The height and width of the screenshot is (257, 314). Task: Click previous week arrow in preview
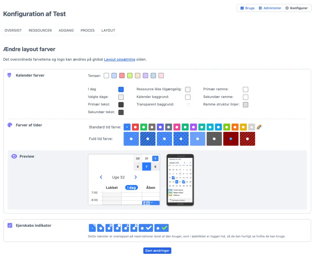click(101, 177)
